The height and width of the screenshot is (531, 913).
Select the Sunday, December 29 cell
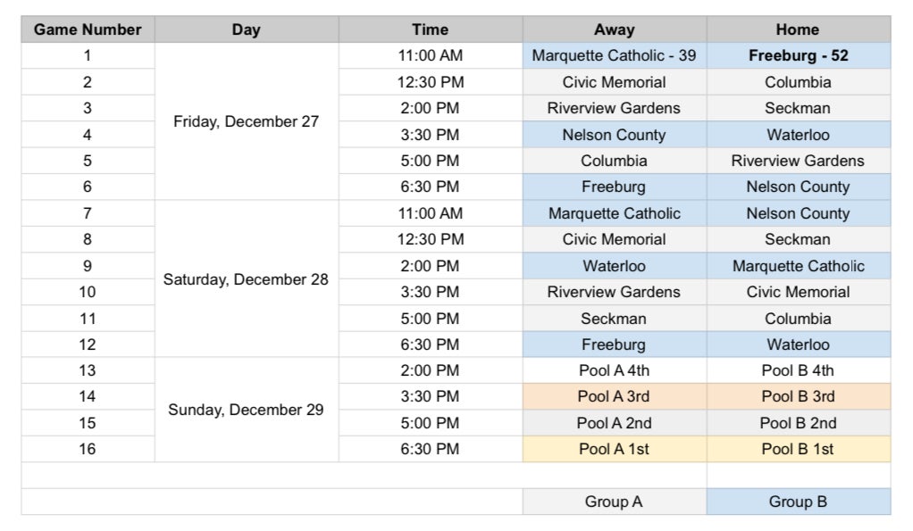click(x=247, y=410)
